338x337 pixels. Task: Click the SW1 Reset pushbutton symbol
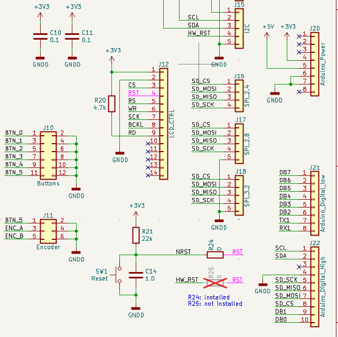click(x=119, y=275)
